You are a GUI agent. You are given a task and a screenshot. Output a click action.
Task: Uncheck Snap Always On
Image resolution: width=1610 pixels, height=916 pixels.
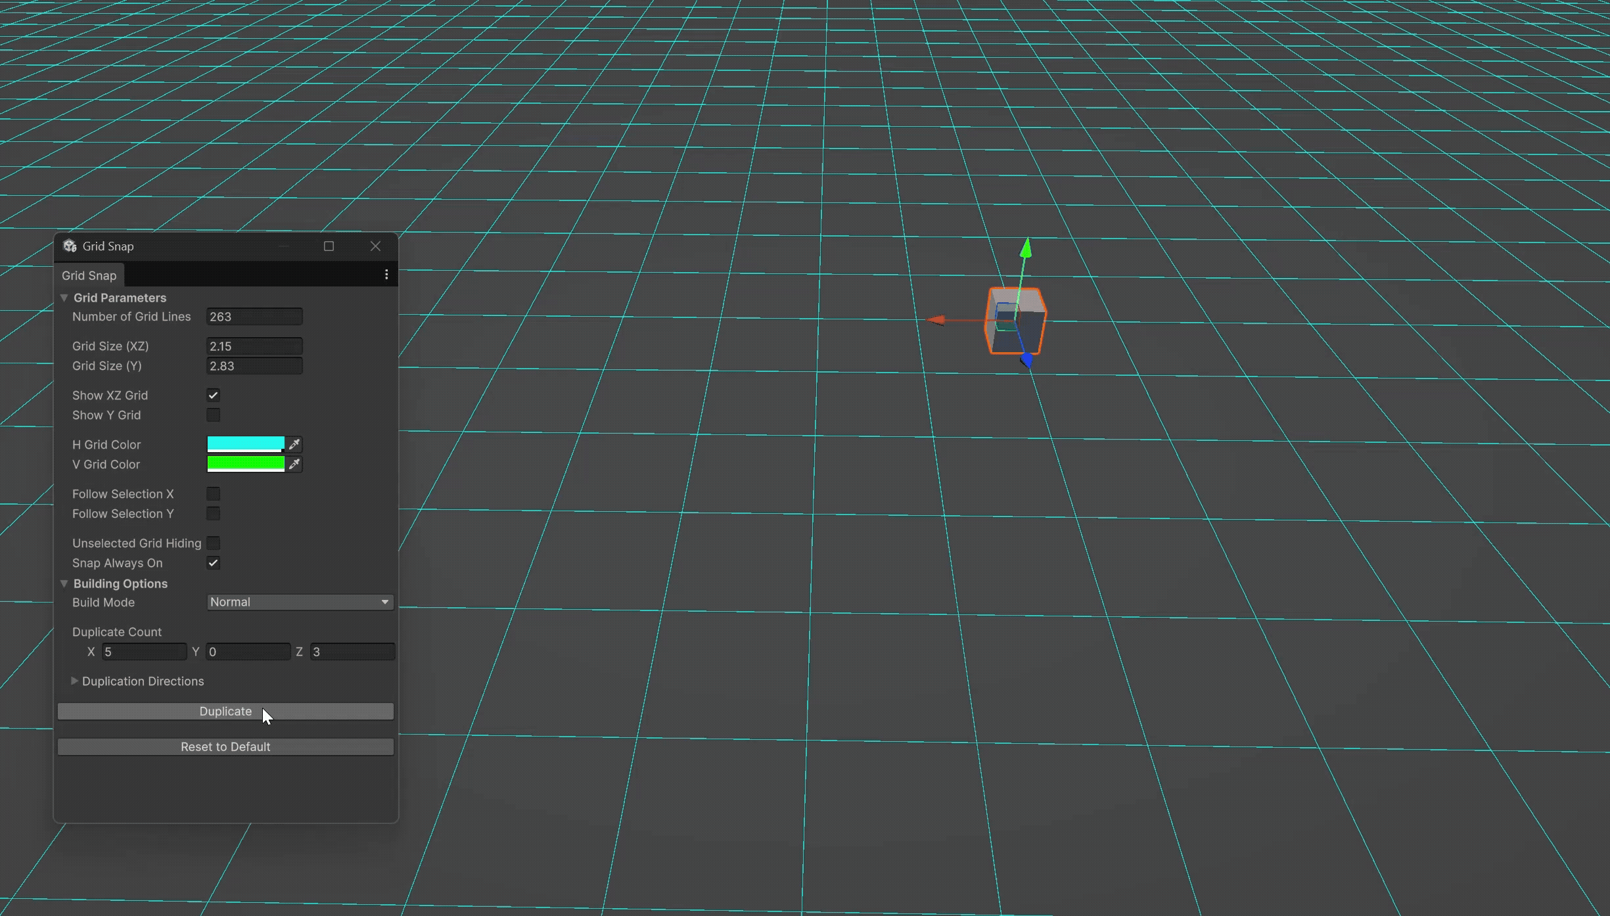pos(213,562)
